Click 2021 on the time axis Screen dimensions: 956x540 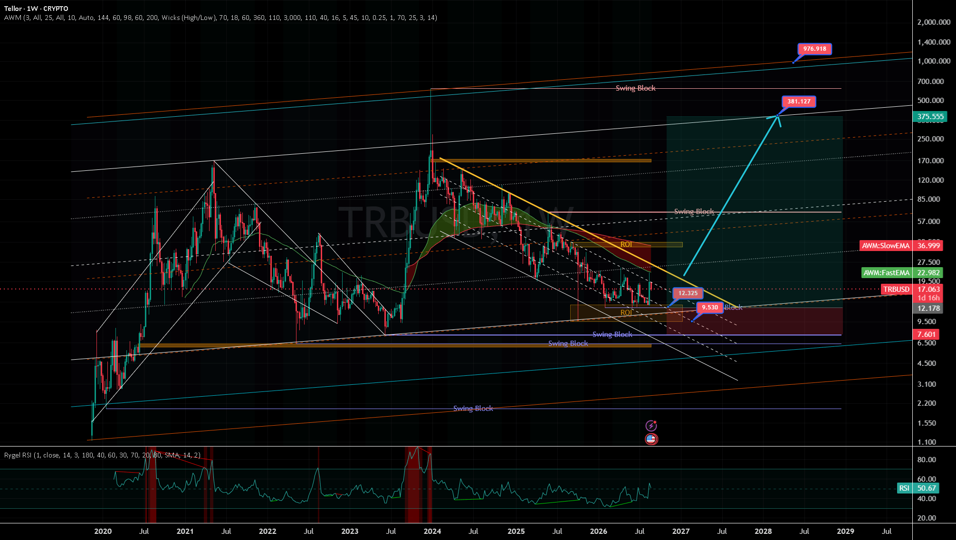(185, 531)
